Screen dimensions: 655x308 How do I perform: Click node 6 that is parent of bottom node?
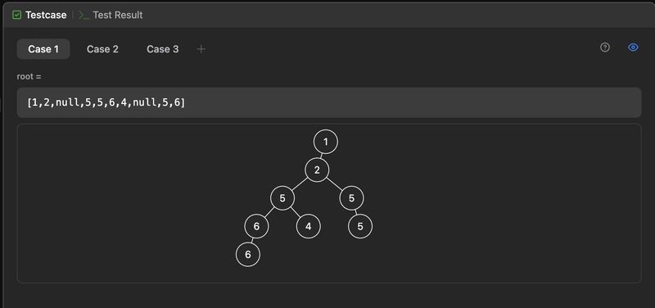pyautogui.click(x=256, y=227)
